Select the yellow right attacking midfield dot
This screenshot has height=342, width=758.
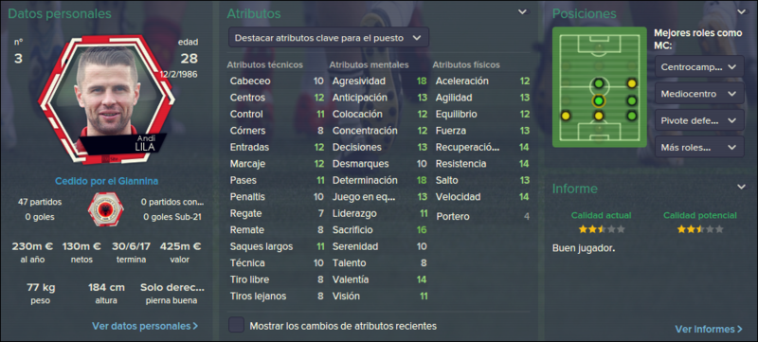(631, 83)
